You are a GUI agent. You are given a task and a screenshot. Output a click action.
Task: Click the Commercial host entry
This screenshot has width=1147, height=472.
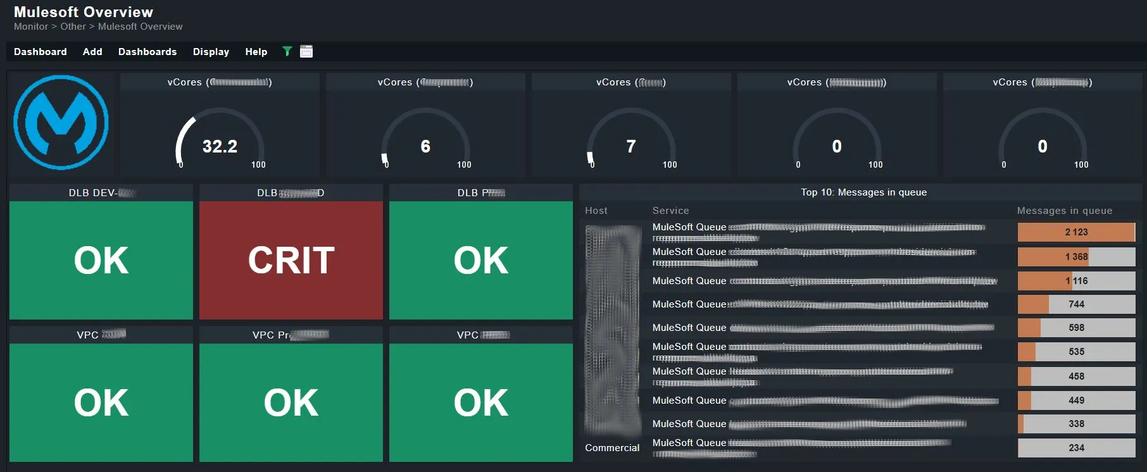click(612, 448)
